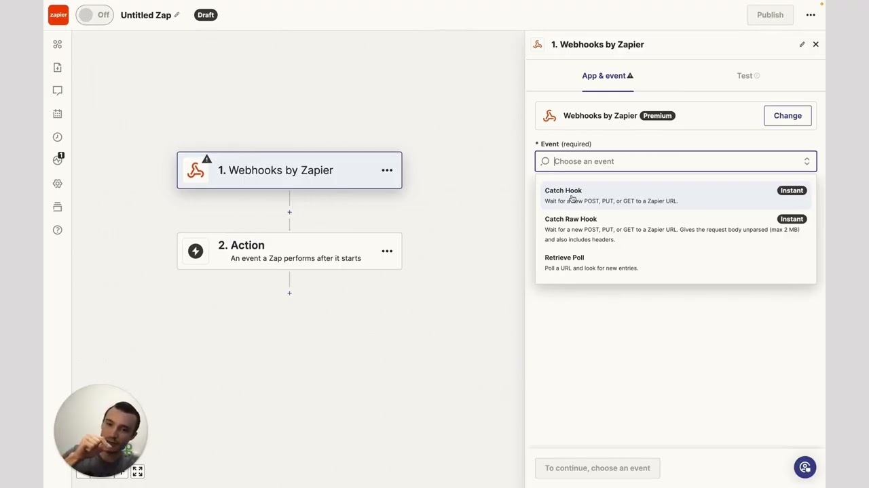This screenshot has width=869, height=488.
Task: Click the webcam video thumbnail
Action: (x=100, y=430)
